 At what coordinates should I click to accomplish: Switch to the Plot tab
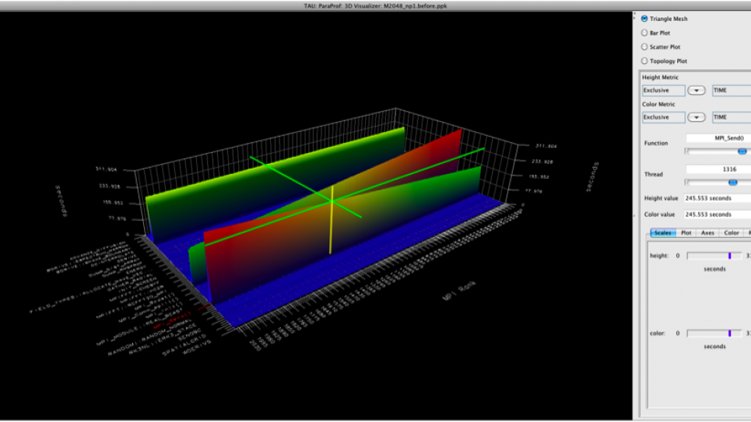pos(686,232)
